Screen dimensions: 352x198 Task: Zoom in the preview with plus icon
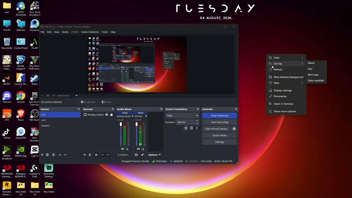pyautogui.click(x=54, y=96)
